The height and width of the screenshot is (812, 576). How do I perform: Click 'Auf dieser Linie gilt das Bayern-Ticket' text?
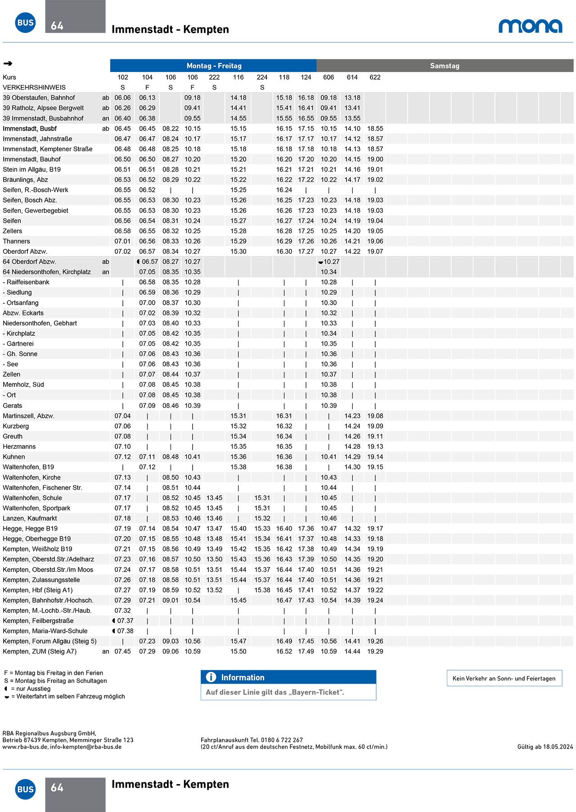tap(275, 692)
